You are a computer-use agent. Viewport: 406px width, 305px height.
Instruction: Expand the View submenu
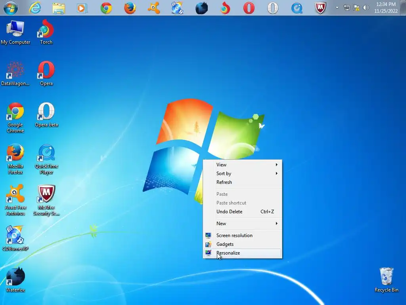click(x=242, y=165)
